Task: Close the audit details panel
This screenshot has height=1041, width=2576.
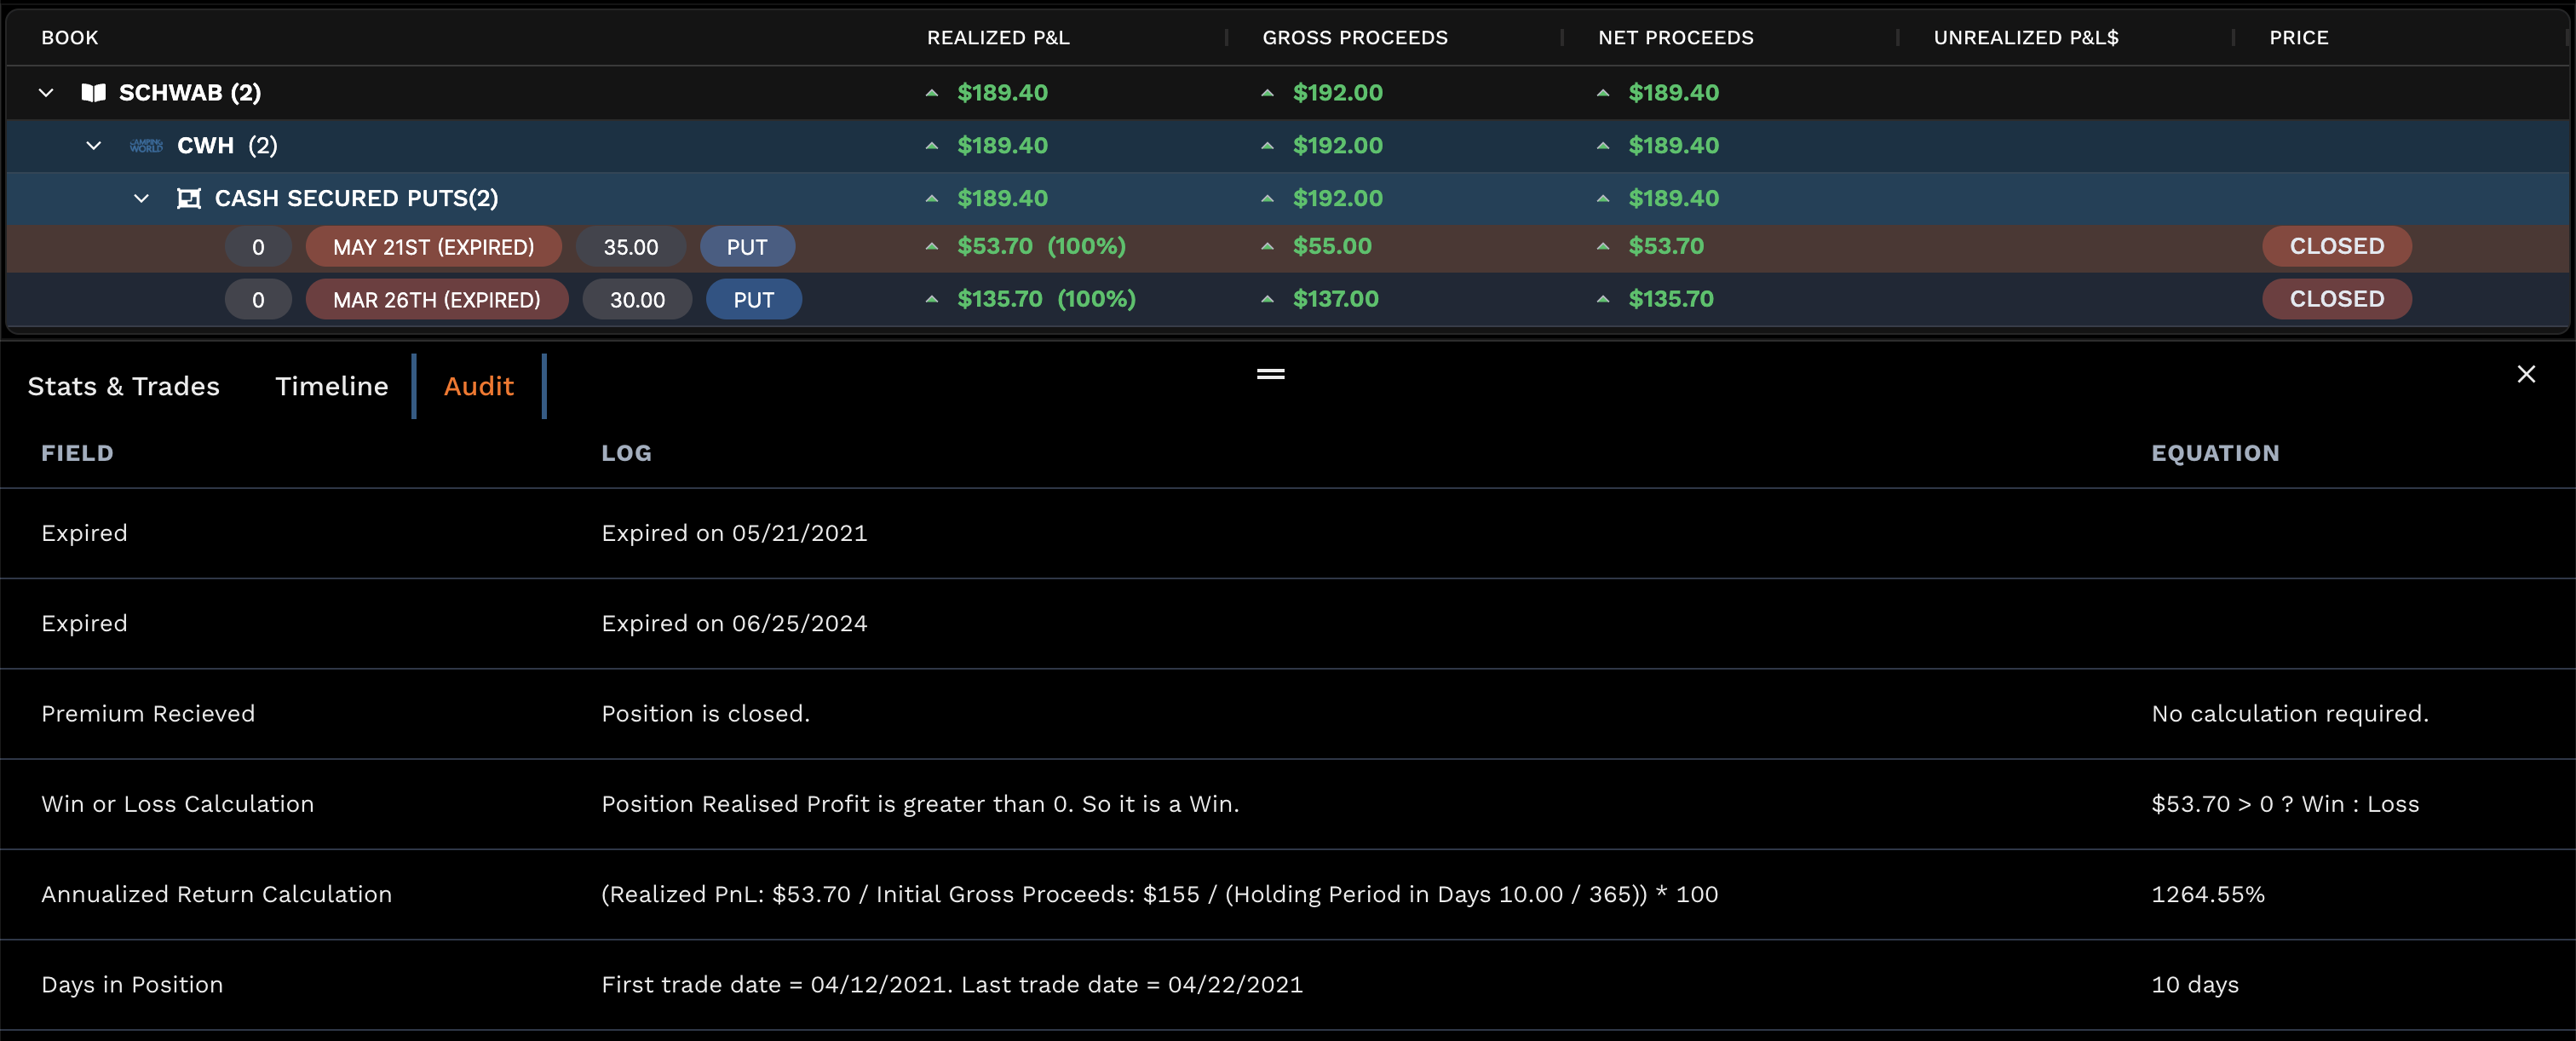Action: click(2526, 374)
